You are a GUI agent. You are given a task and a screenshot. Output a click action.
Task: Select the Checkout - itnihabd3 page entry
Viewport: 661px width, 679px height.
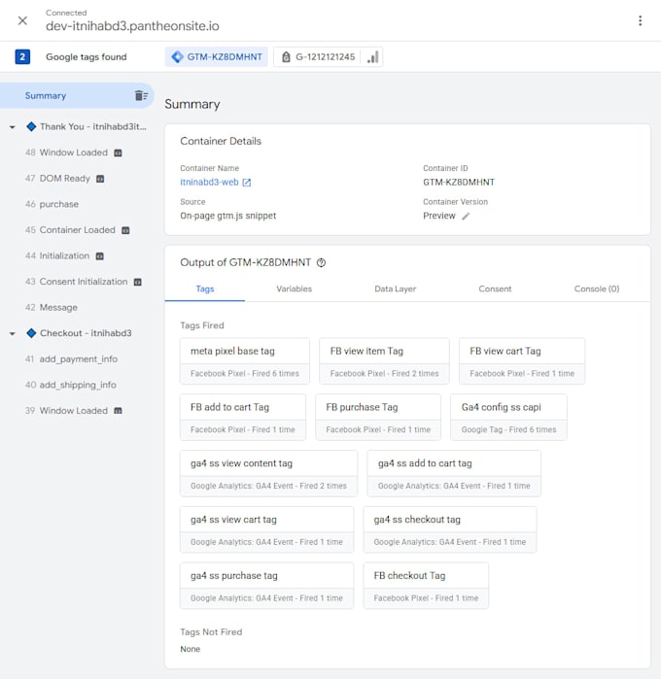80,333
